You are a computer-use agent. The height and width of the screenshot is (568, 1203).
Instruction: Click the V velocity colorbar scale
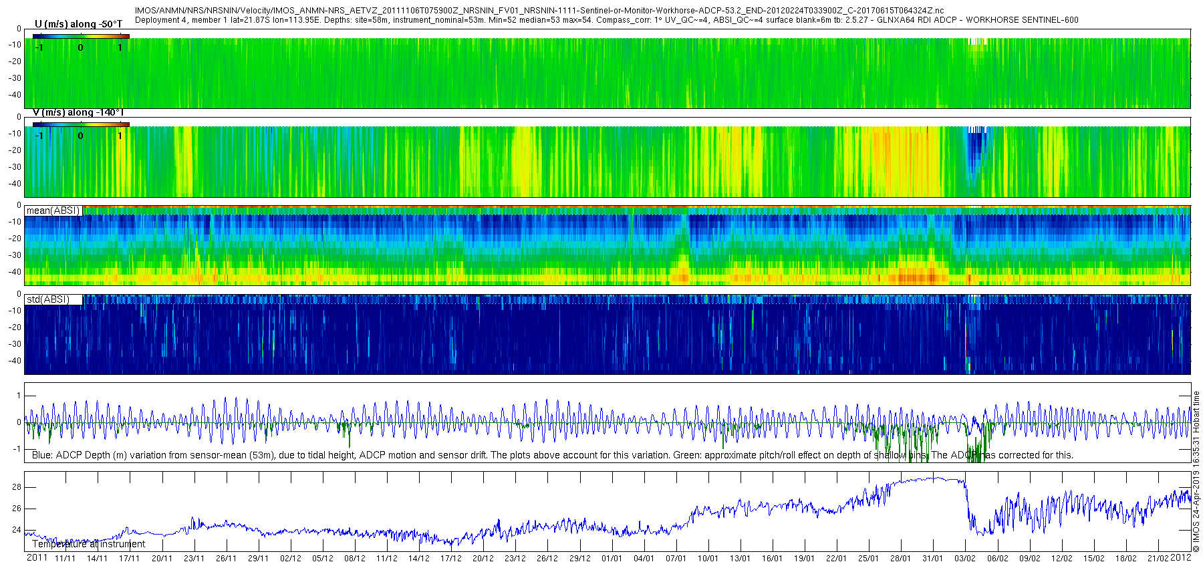coord(81,124)
